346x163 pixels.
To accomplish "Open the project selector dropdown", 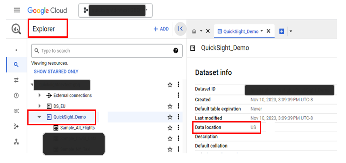I will (x=115, y=10).
